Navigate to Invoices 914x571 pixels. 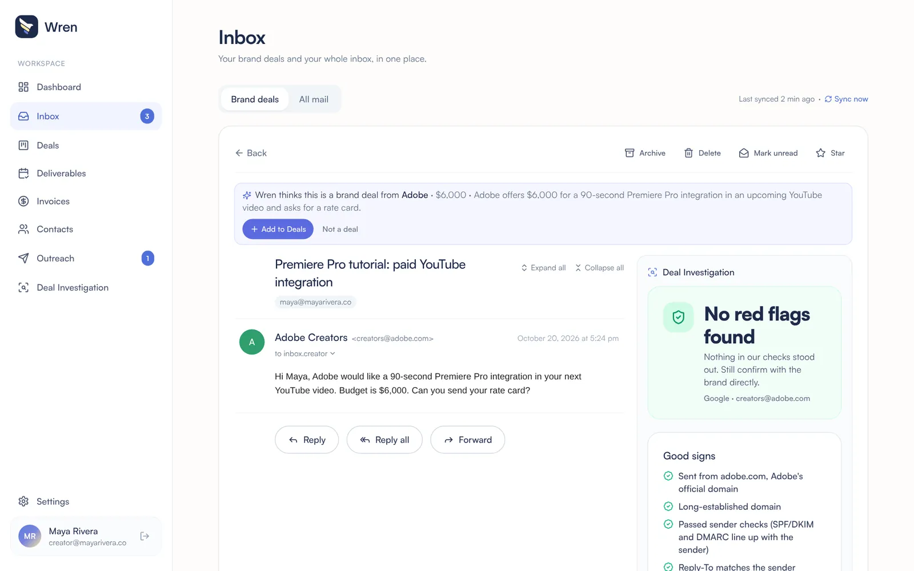(x=86, y=201)
